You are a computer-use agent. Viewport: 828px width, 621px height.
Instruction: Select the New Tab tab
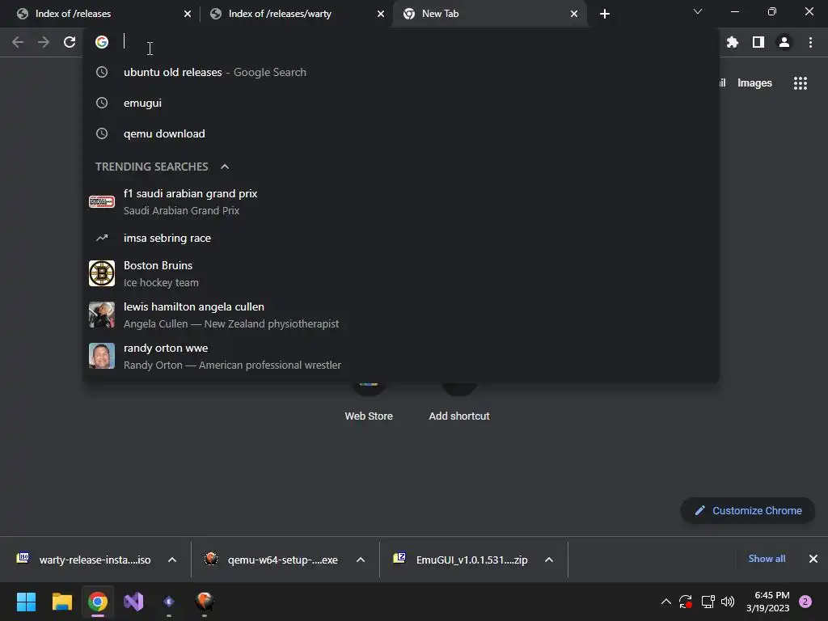[488, 14]
